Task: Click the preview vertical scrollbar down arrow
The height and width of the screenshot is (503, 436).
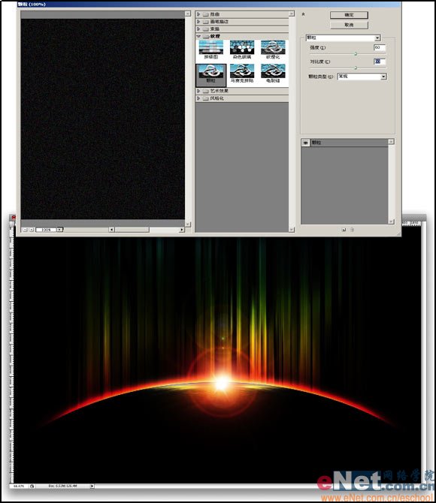Action: (188, 224)
